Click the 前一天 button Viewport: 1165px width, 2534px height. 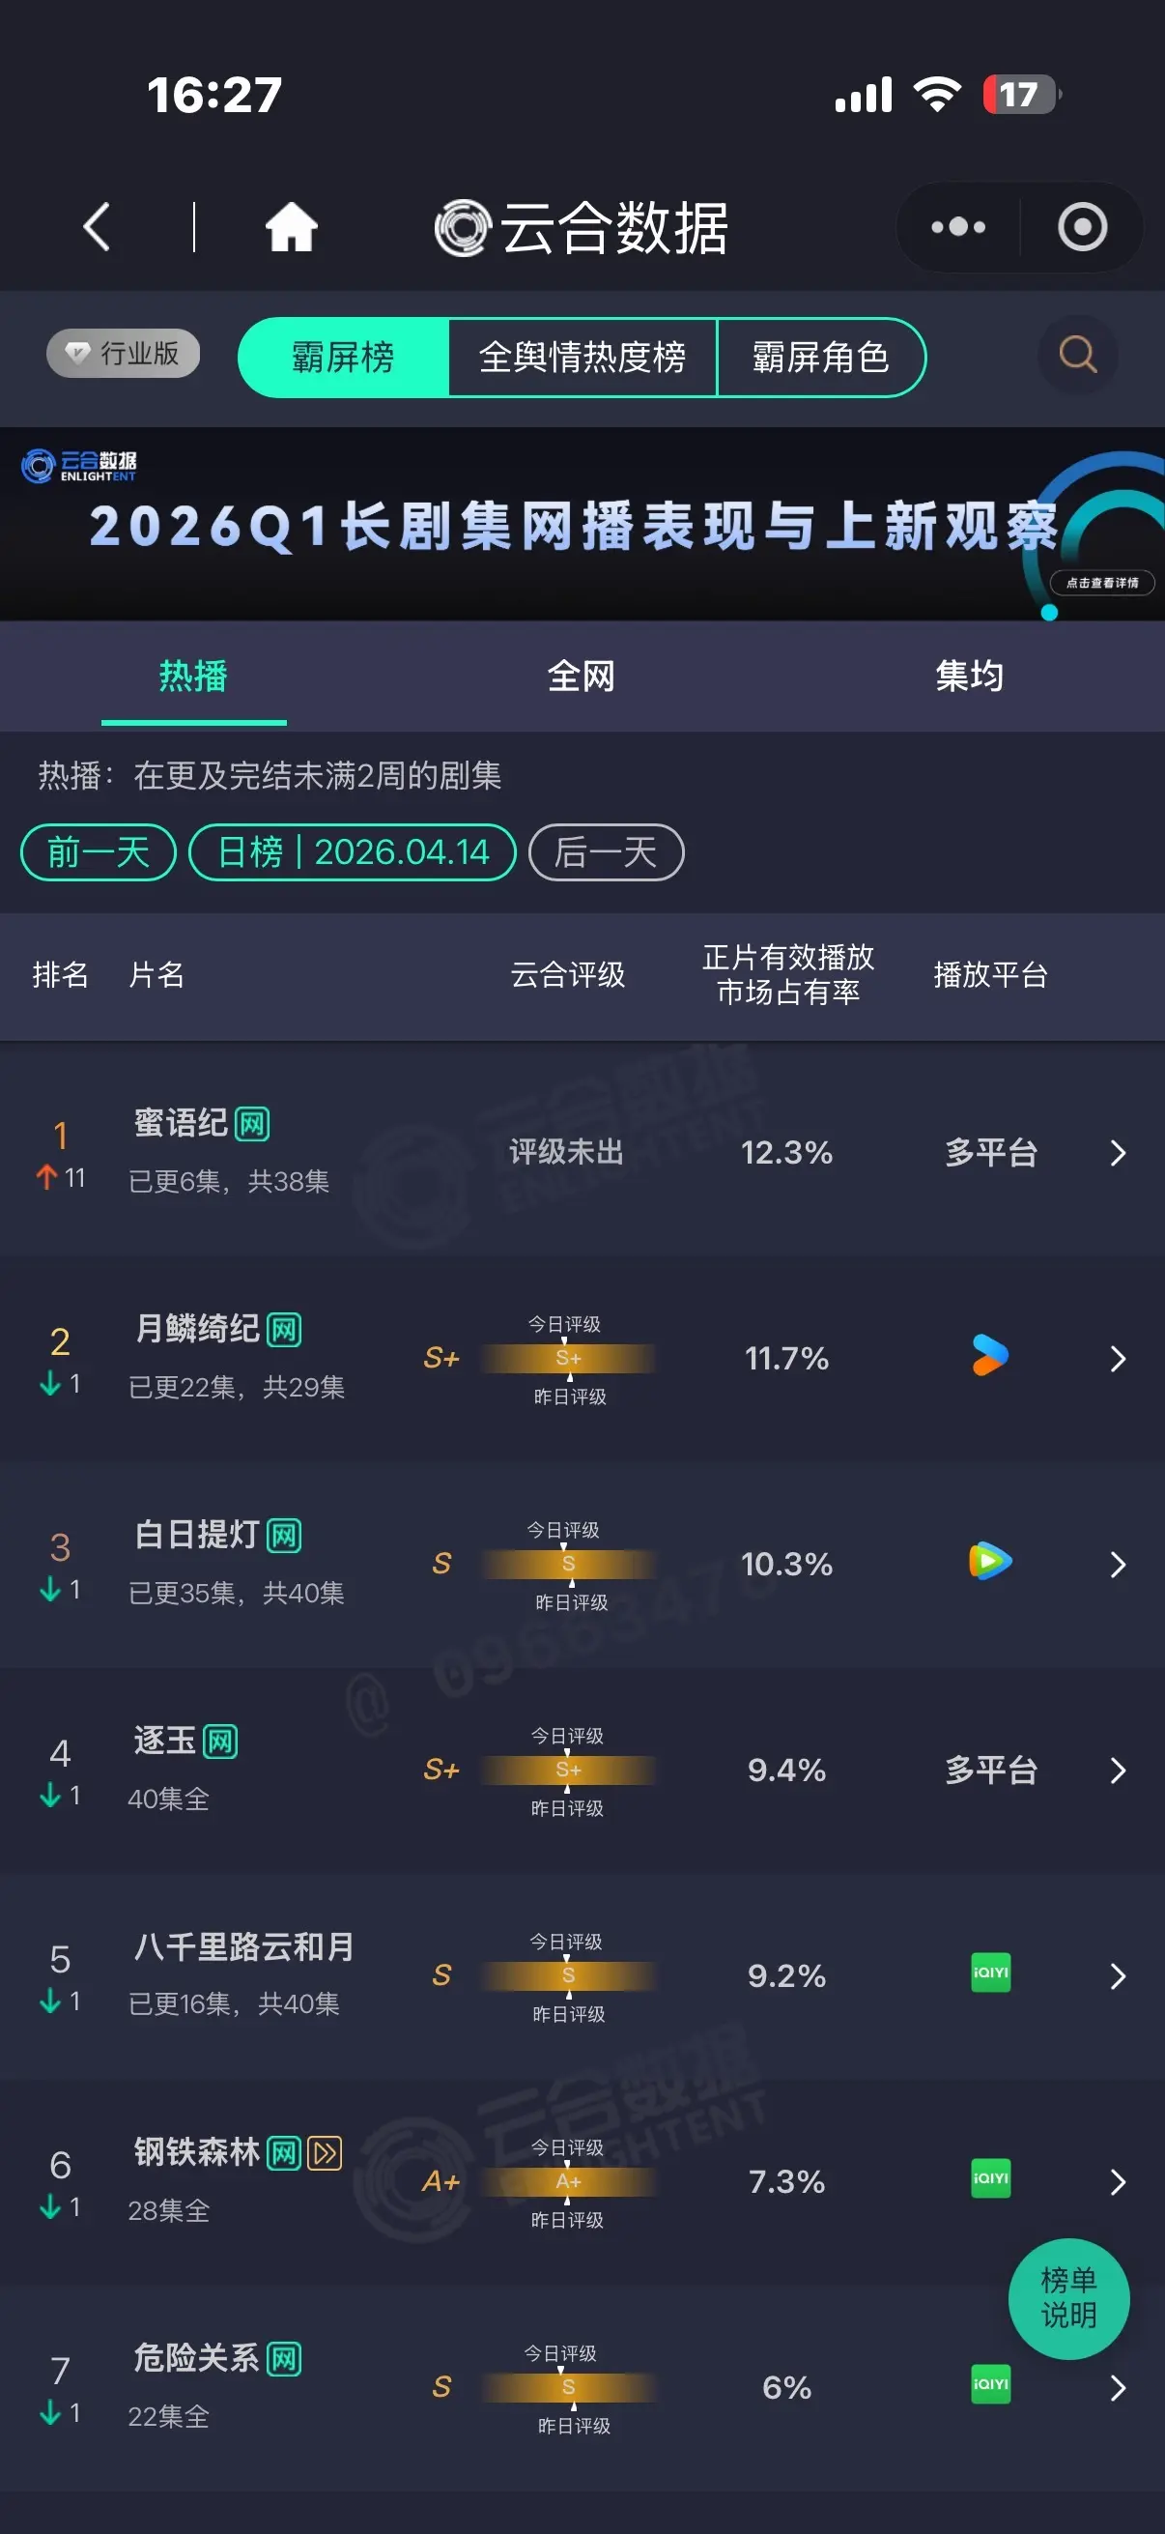click(97, 852)
